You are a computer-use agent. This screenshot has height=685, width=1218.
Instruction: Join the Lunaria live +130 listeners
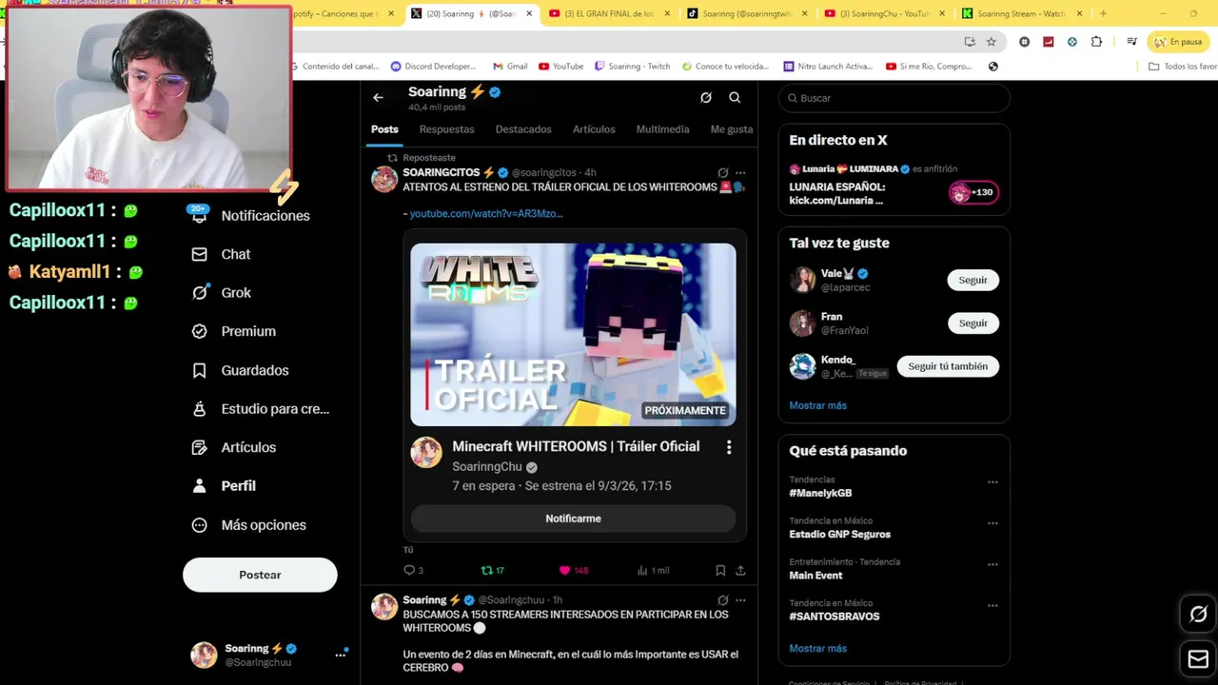click(x=973, y=192)
